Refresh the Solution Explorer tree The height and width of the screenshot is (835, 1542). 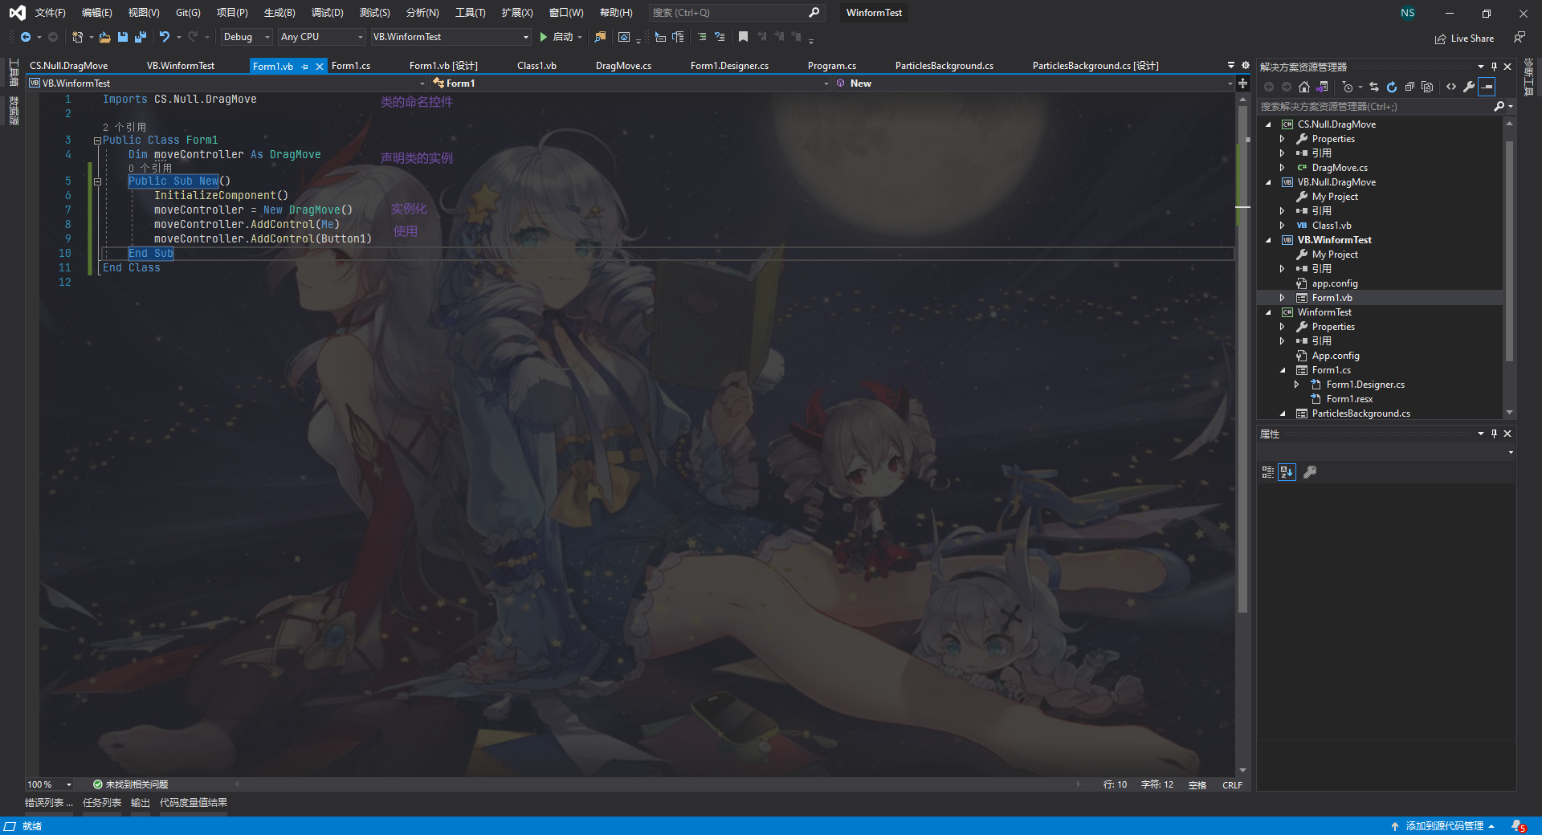coord(1392,87)
